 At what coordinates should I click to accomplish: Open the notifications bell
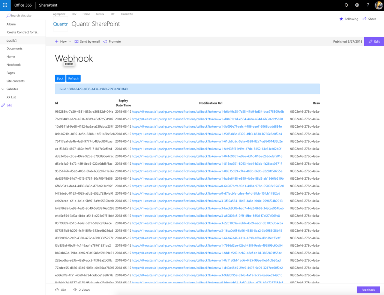pyautogui.click(x=346, y=5)
